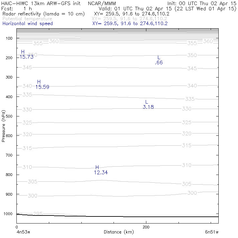The height and width of the screenshot is (238, 238).
Task: Click the left-side '315' contour label
Action: tap(27, 148)
